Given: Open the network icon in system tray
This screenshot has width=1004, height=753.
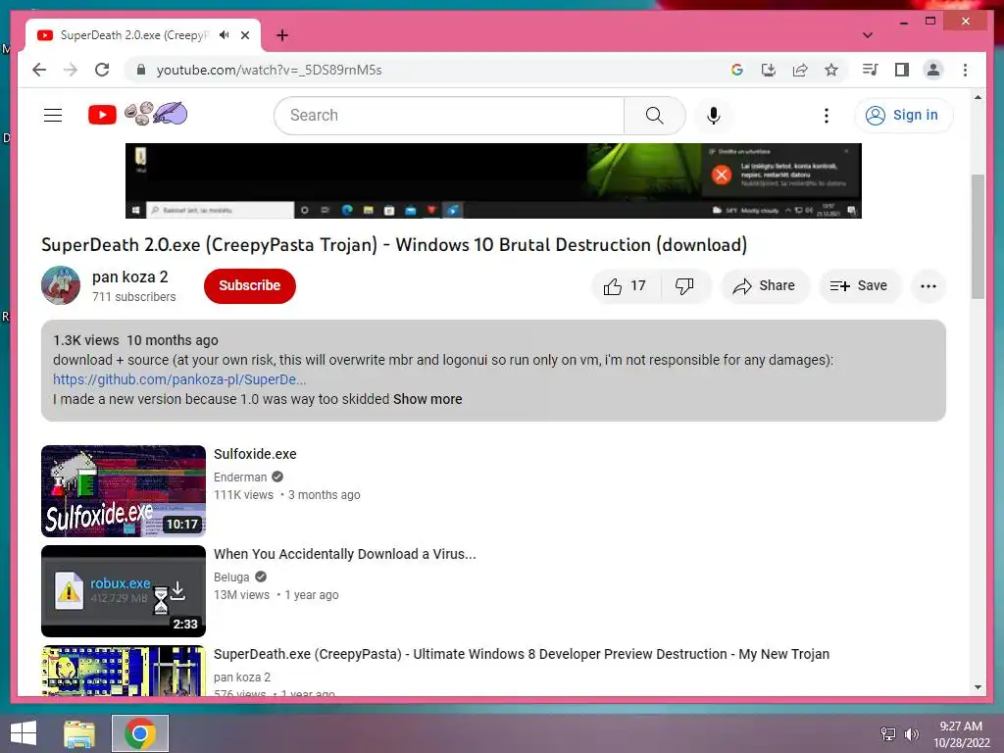Looking at the screenshot, I should pos(888,733).
